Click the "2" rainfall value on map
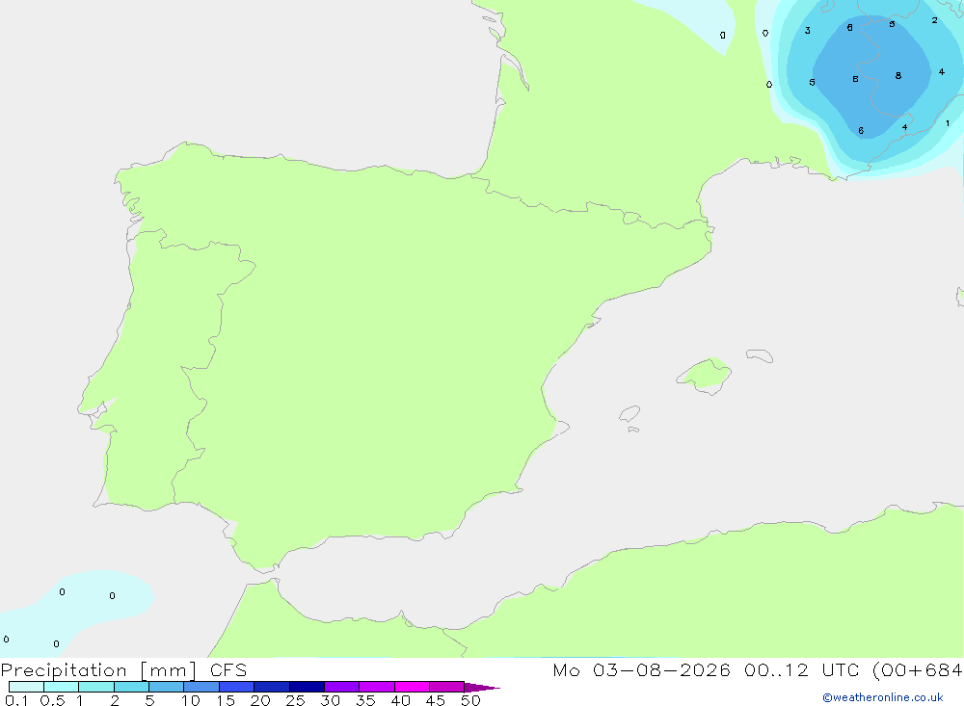The height and width of the screenshot is (706, 964). (x=934, y=20)
